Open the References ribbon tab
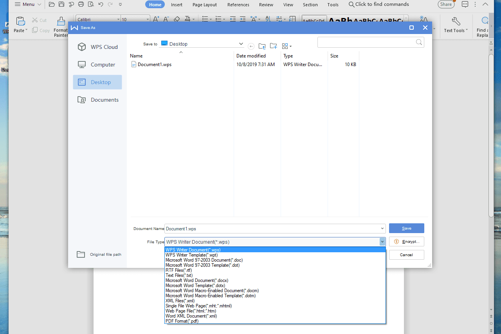 (238, 5)
